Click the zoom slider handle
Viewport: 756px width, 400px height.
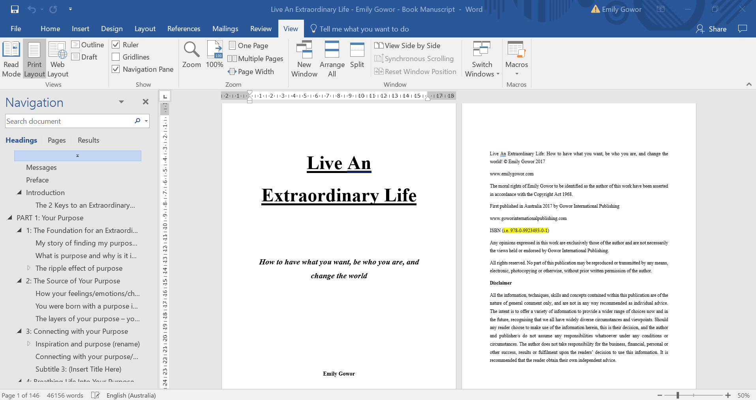tap(678, 395)
